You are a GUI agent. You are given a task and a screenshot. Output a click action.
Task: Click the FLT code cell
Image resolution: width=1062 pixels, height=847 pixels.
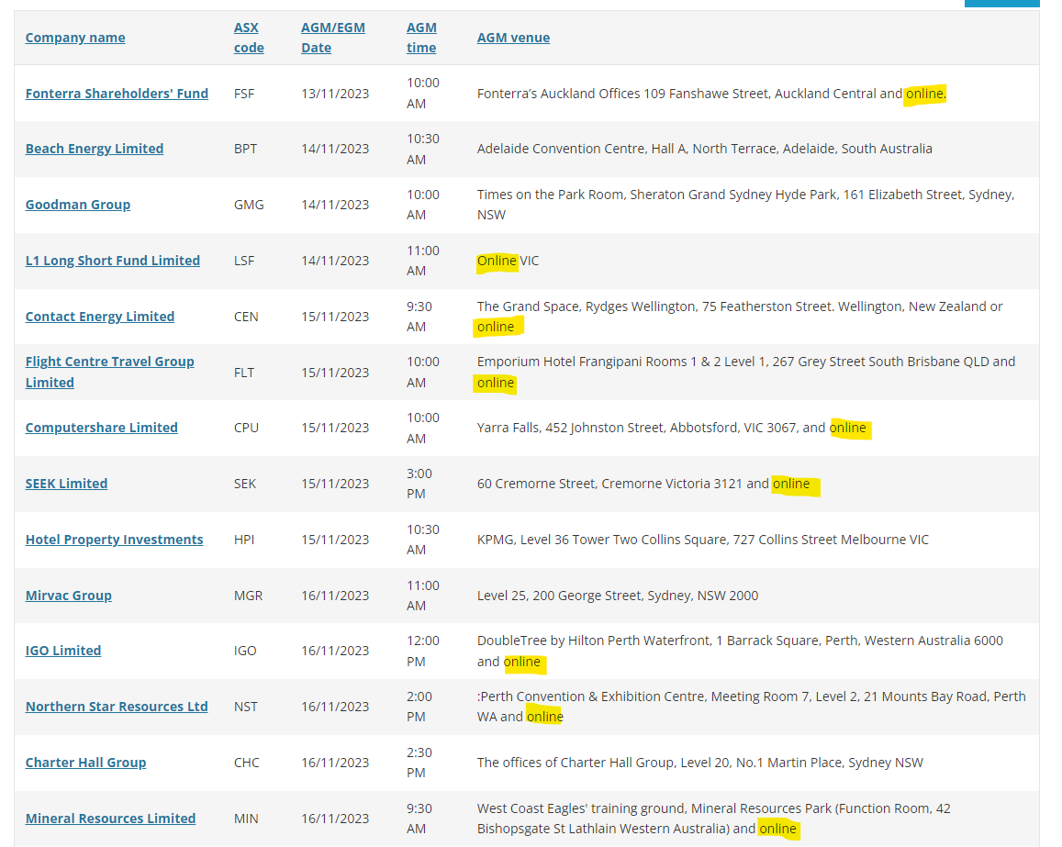tap(244, 373)
